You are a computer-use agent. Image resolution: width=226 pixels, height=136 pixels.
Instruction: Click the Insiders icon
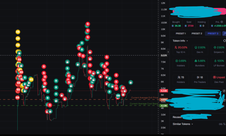pos(177,61)
